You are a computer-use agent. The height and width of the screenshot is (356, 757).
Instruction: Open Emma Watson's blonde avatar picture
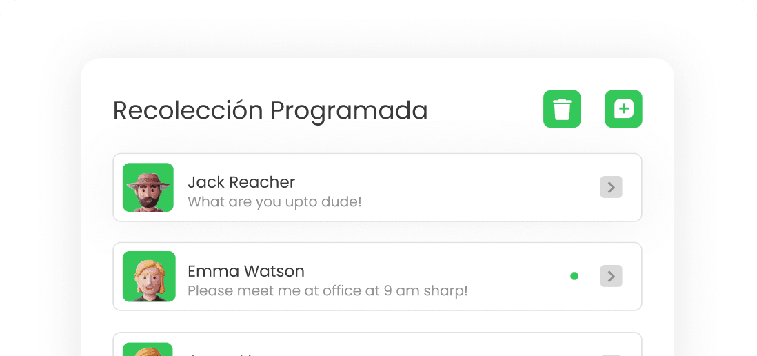(x=149, y=276)
